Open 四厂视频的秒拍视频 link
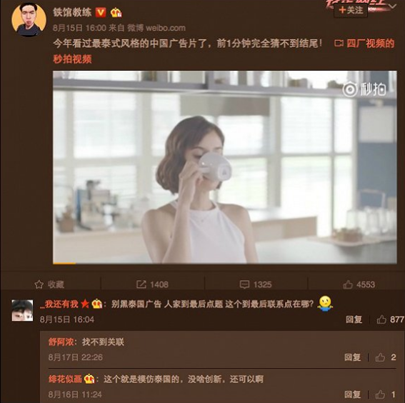 pos(364,44)
